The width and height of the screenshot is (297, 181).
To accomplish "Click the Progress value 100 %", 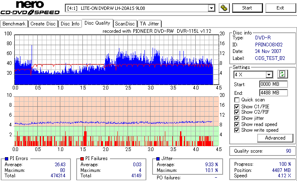I will pos(285,164).
